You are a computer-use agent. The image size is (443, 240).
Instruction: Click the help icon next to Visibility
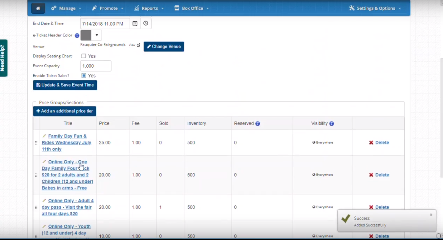pyautogui.click(x=331, y=124)
